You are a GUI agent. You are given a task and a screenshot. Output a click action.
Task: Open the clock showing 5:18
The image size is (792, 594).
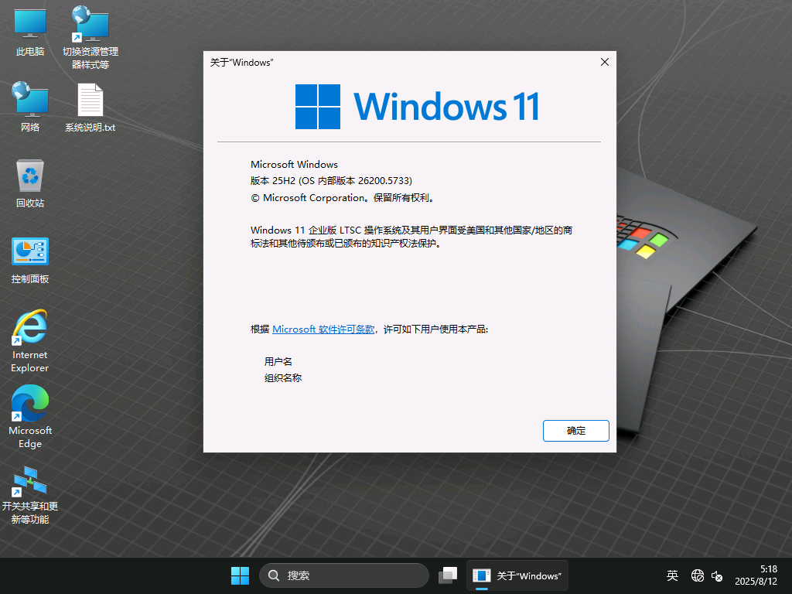[x=756, y=575]
